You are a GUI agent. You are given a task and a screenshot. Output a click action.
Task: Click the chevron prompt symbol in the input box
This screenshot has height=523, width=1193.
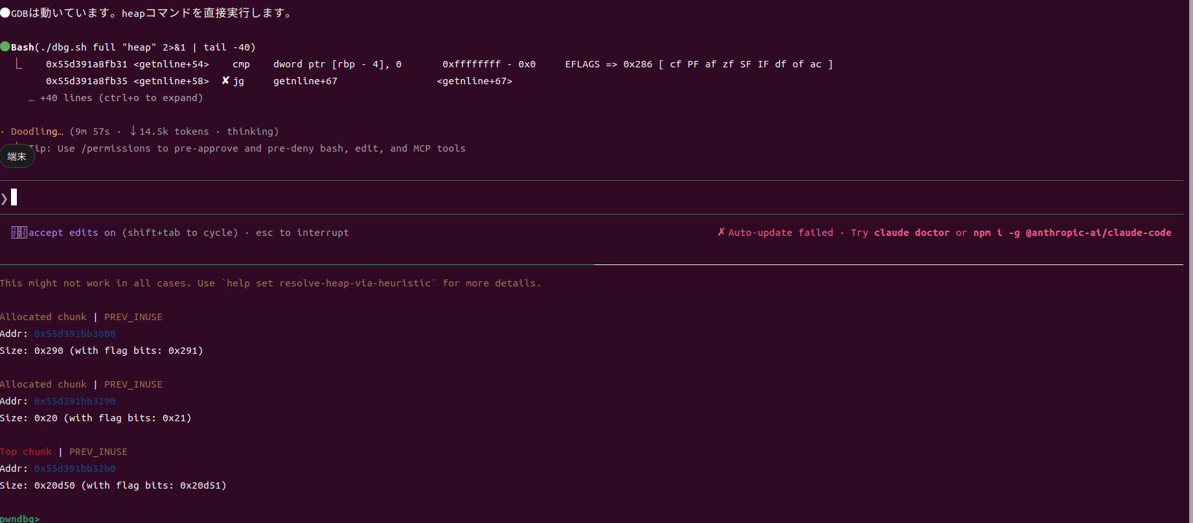5,198
